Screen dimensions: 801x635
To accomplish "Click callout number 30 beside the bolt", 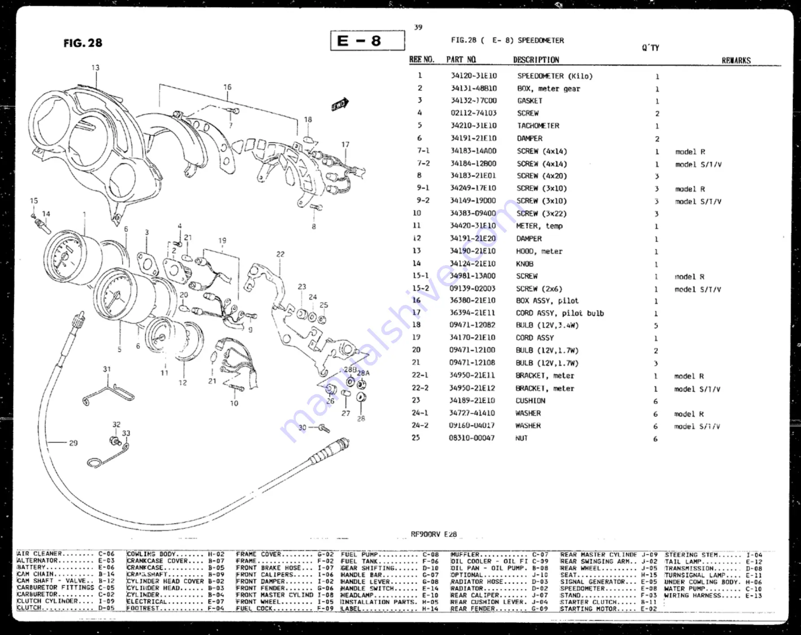I will coord(303,428).
